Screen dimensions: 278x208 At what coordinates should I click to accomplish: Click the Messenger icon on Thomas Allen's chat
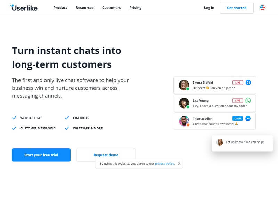(248, 118)
